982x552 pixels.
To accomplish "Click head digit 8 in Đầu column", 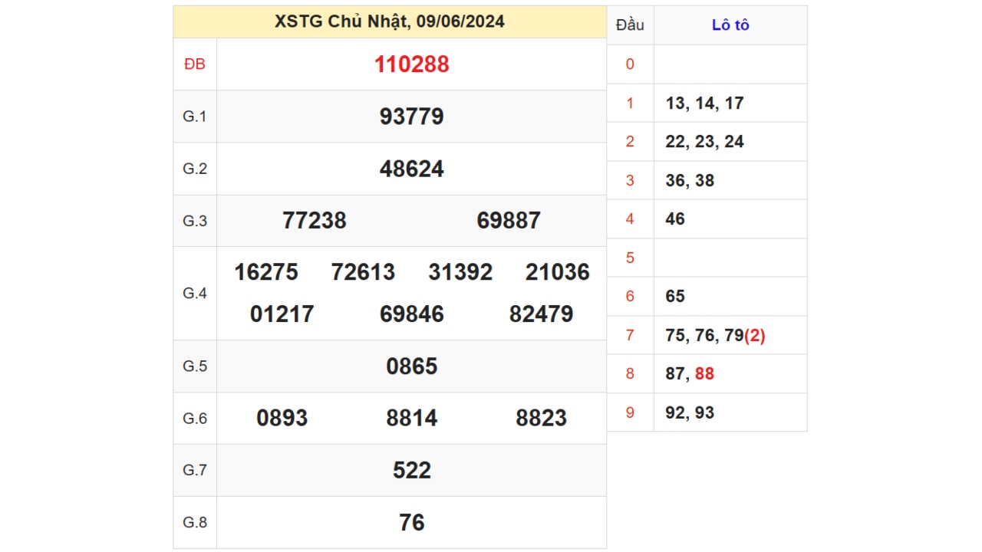I will [x=630, y=374].
